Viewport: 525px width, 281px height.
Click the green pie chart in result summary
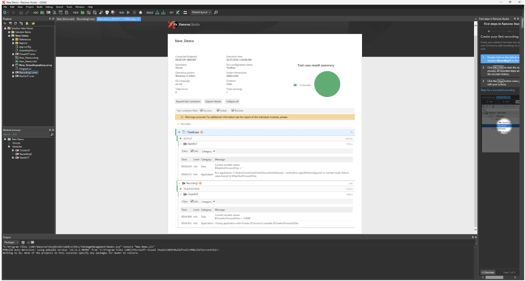pos(327,84)
